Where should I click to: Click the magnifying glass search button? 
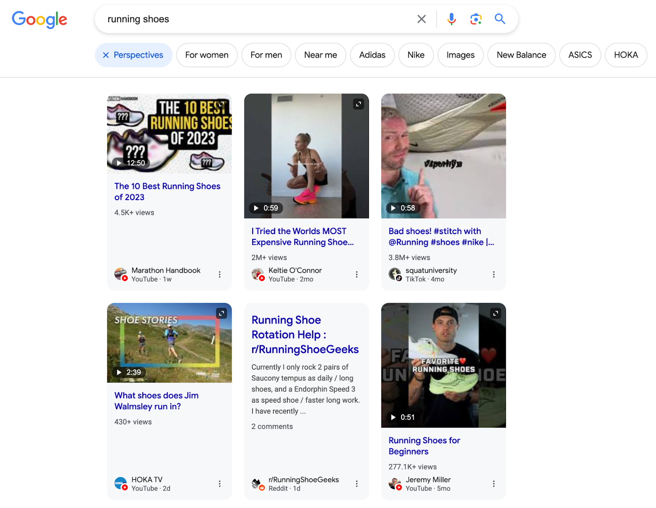[x=499, y=19]
